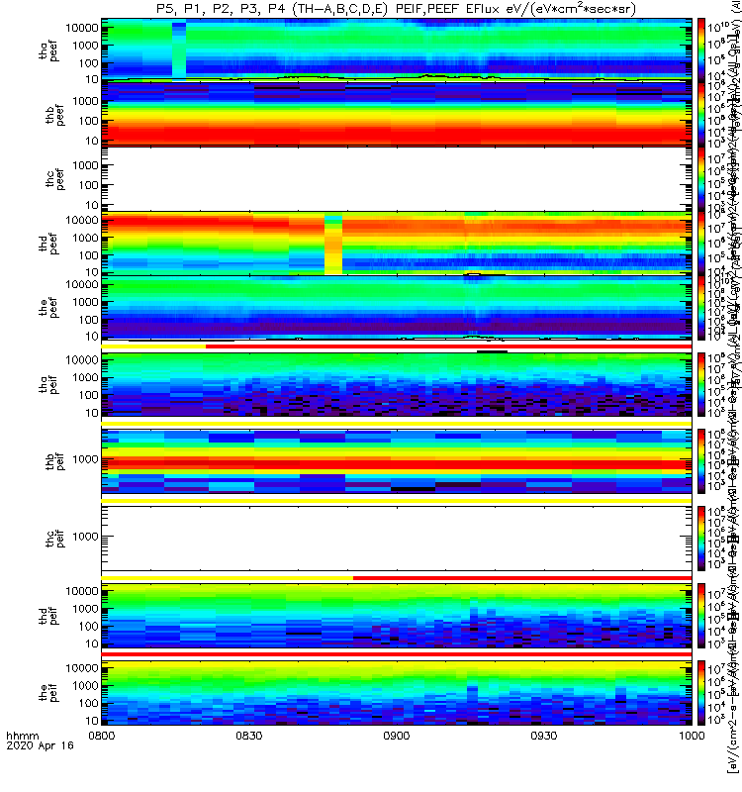Click the color bar beside thd peif panel

tap(701, 615)
